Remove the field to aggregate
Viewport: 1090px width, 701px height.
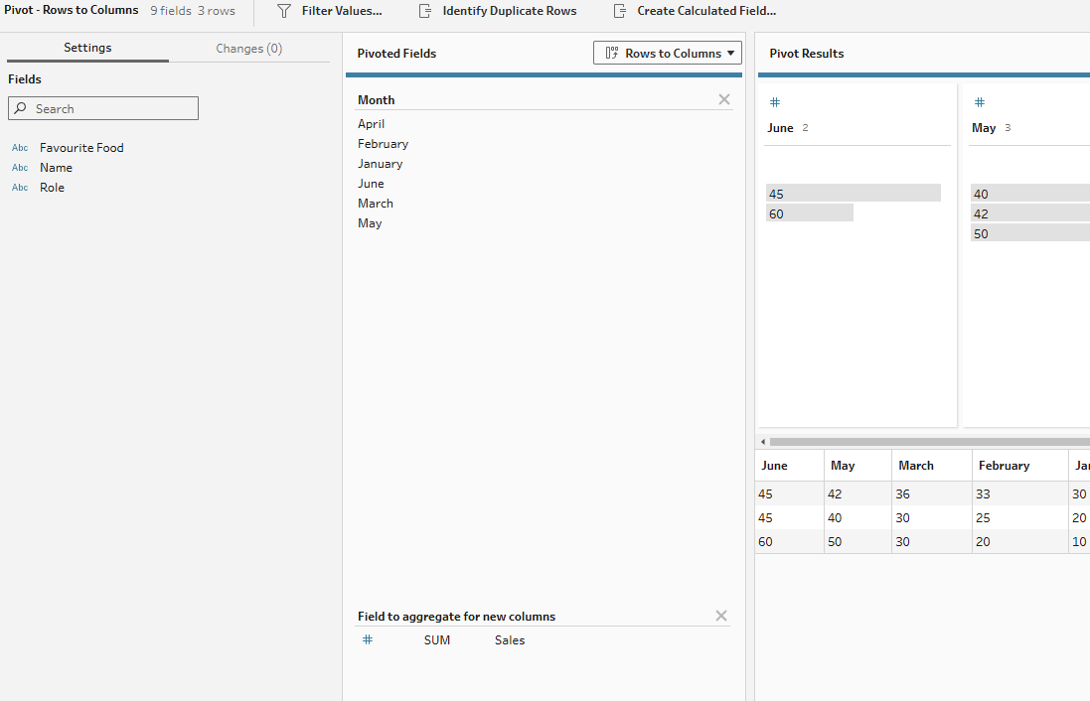pyautogui.click(x=721, y=616)
